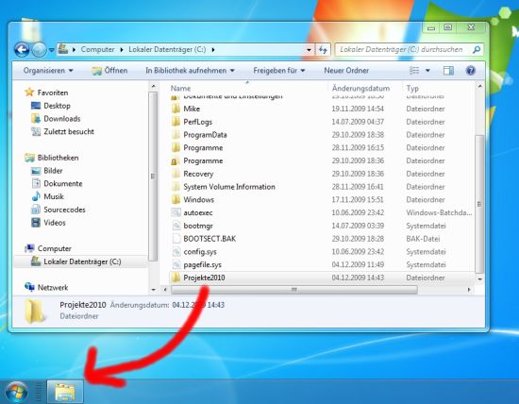The height and width of the screenshot is (404, 519).
Task: Open the Freigeben für menu
Action: (x=279, y=71)
